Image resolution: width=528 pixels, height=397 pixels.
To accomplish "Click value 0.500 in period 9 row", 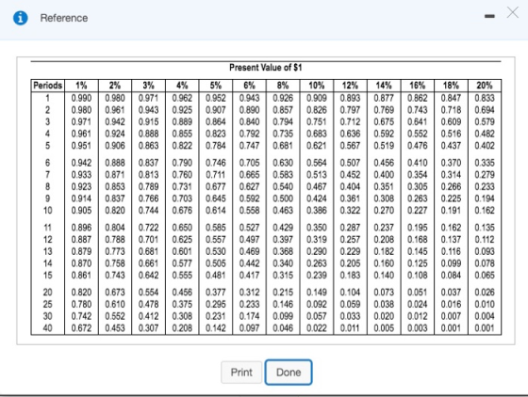I will (283, 198).
